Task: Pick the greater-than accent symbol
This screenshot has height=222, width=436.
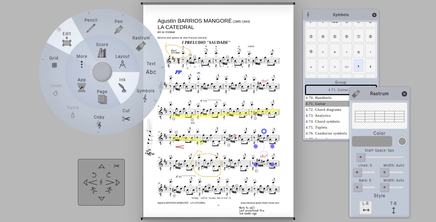Action: [x=335, y=66]
